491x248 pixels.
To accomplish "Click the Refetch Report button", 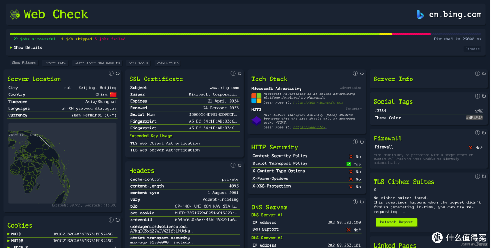I will point(396,222).
